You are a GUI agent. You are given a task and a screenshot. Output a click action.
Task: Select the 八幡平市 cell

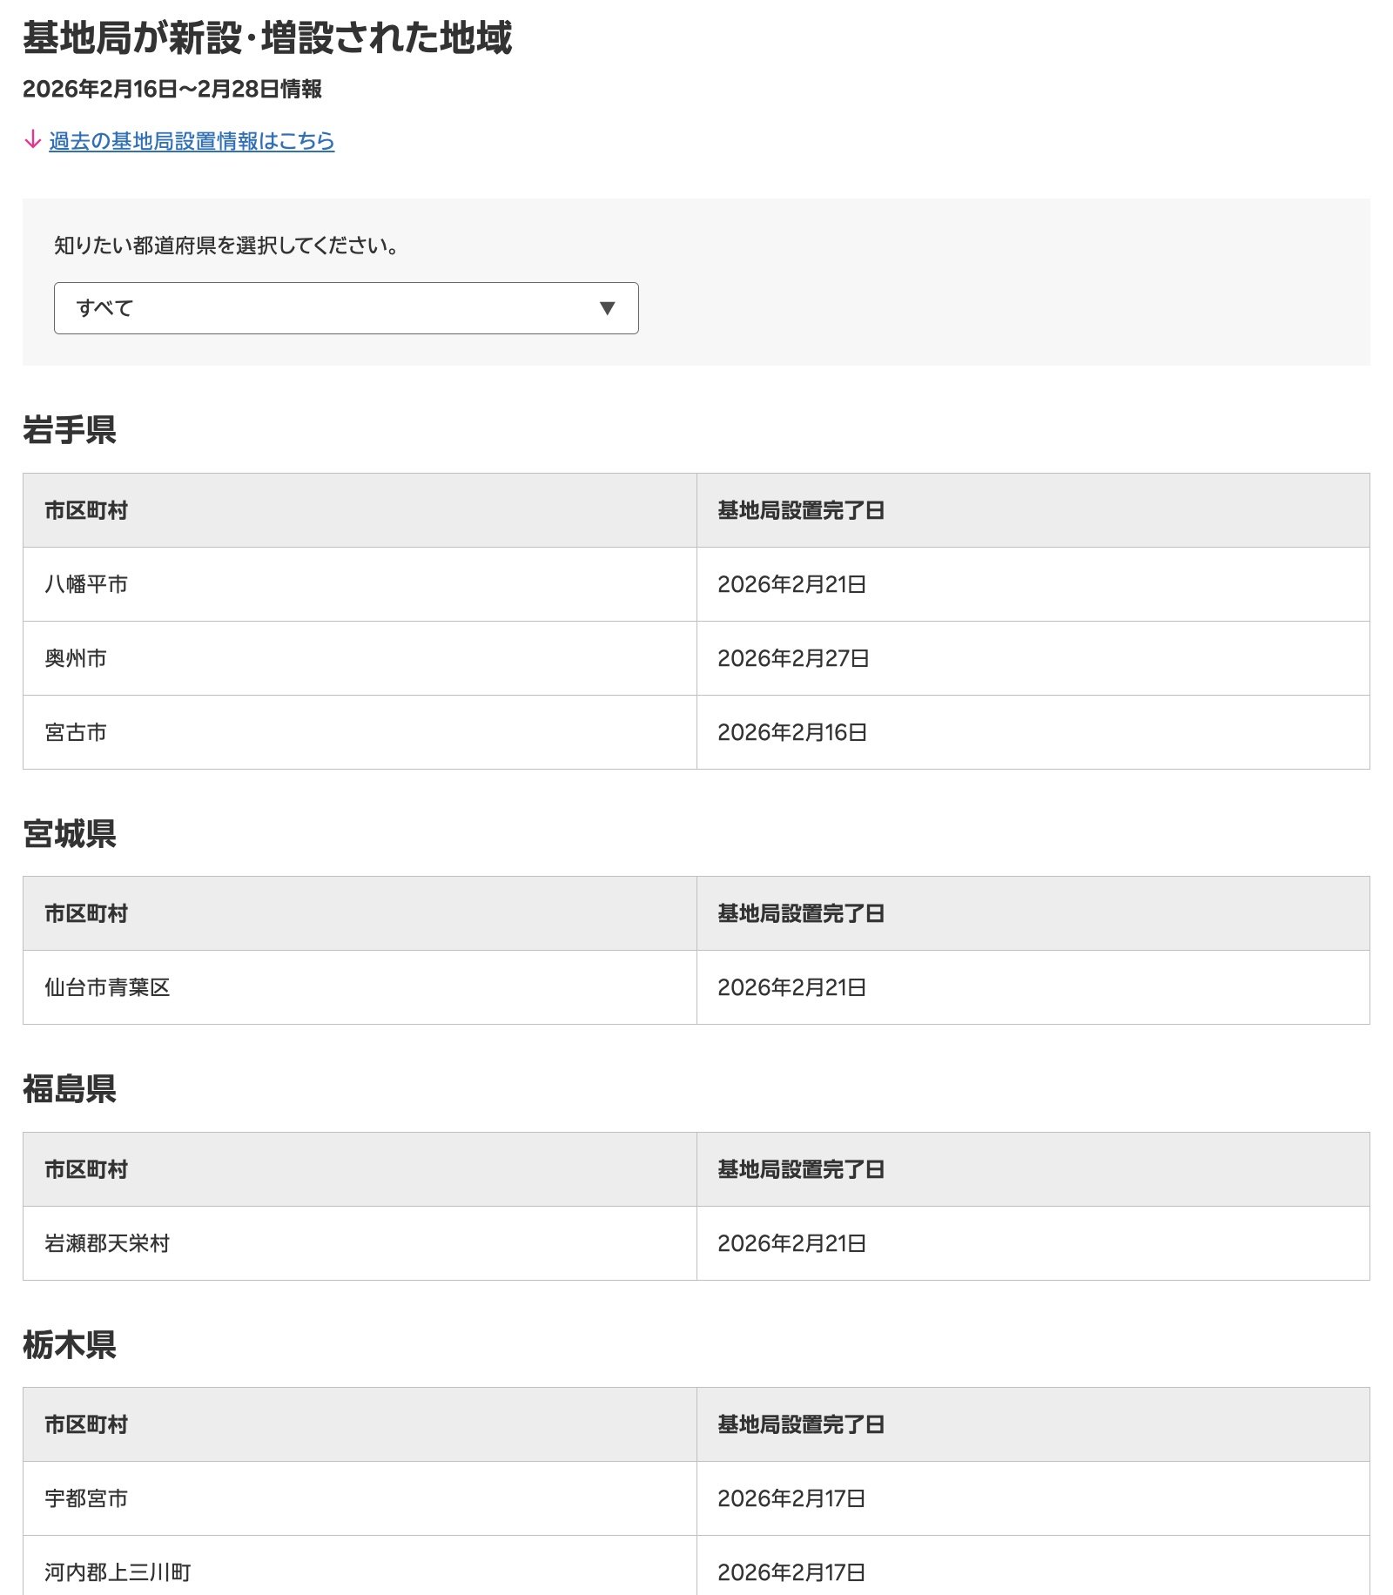click(360, 584)
